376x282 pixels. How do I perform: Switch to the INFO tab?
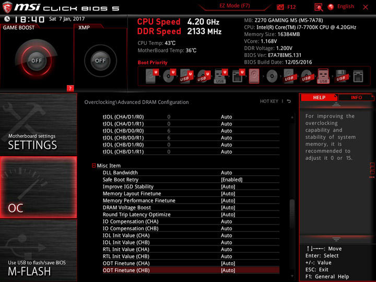pos(356,98)
